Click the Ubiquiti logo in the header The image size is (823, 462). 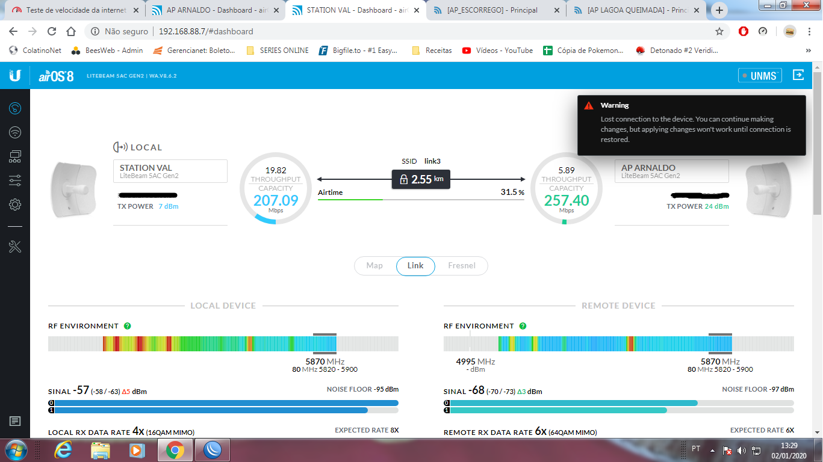click(x=15, y=75)
